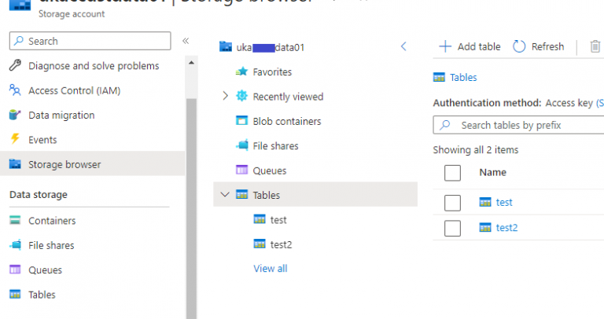Expand the Recently viewed node

point(226,96)
